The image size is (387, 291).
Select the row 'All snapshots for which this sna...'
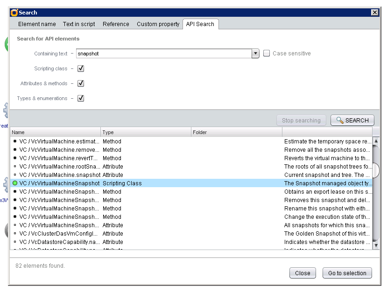[x=191, y=225]
